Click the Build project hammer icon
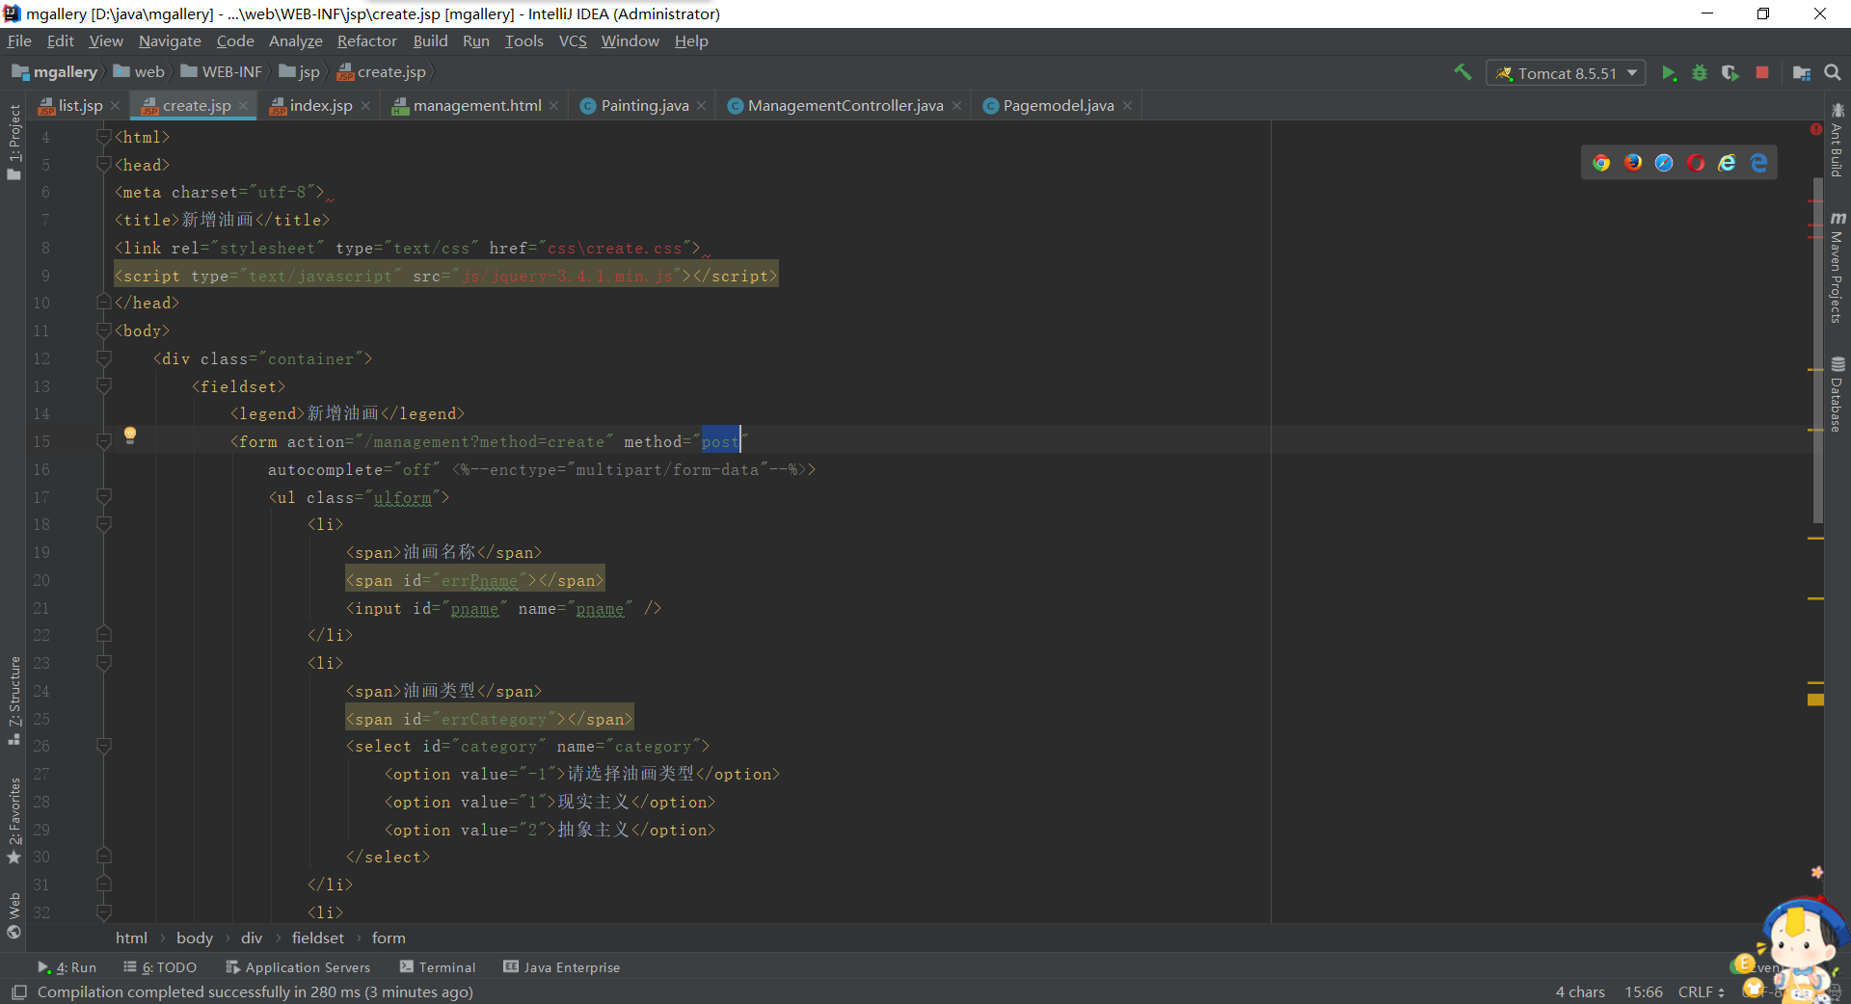The width and height of the screenshot is (1851, 1004). click(x=1462, y=72)
